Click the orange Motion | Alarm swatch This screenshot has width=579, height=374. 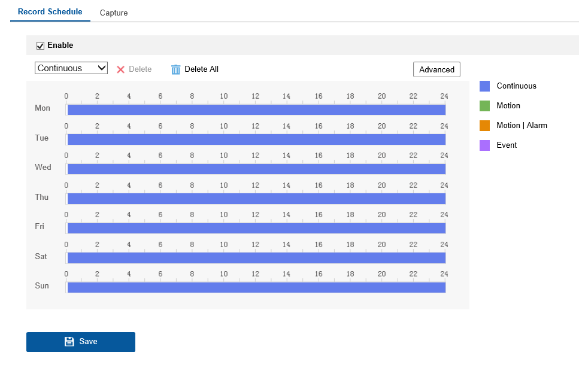485,126
